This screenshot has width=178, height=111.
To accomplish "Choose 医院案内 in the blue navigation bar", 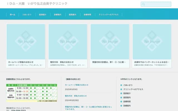I will point(73,15).
